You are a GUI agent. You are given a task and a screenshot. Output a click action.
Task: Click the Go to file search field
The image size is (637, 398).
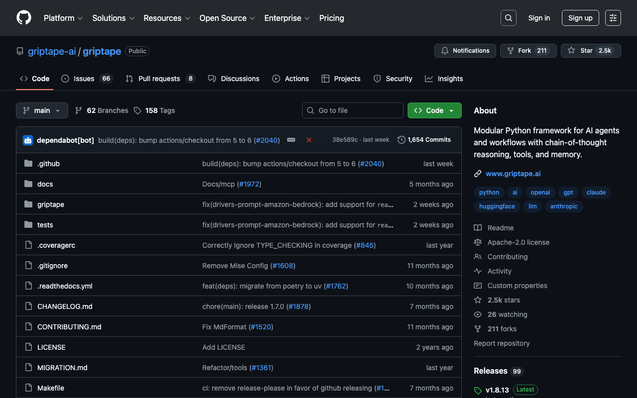[353, 110]
